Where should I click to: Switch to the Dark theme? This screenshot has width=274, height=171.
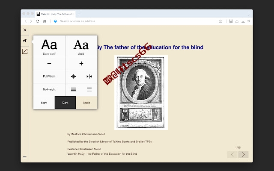pos(65,103)
